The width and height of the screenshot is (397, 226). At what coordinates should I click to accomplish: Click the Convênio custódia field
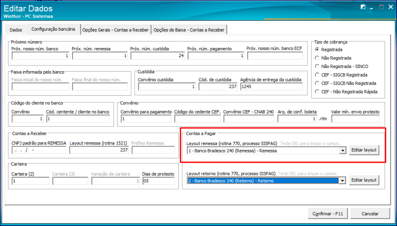pyautogui.click(x=167, y=87)
